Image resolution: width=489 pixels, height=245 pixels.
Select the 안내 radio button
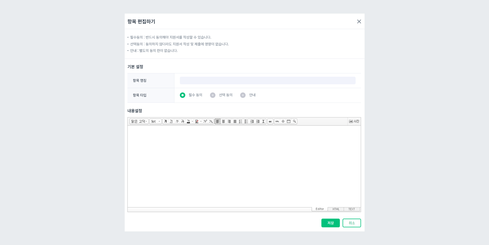[x=243, y=95]
